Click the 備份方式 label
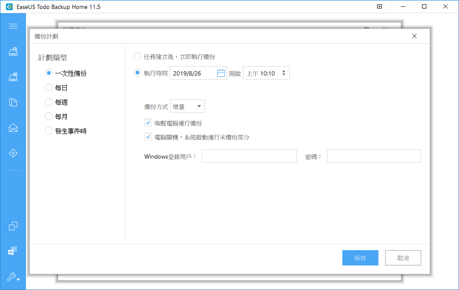 coord(156,107)
